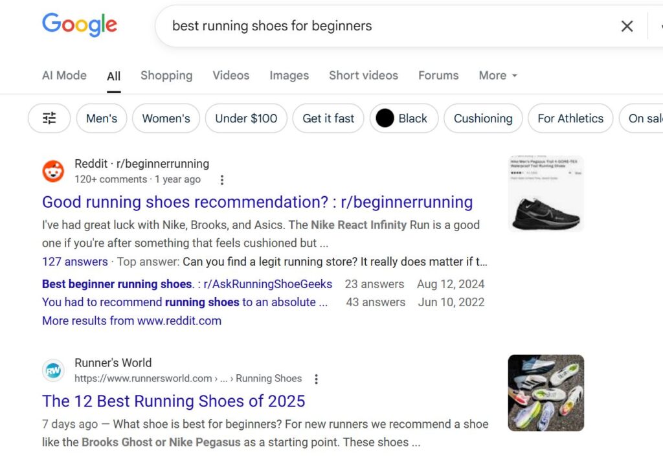This screenshot has height=459, width=663.
Task: Click the 23 answers text
Action: click(374, 284)
